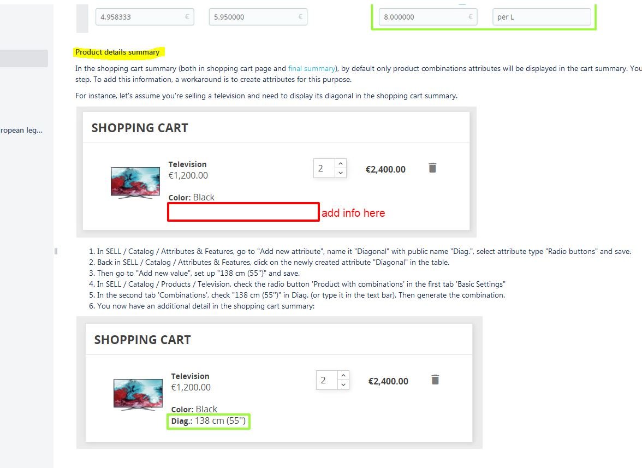Click the television thumbnail in first cart
Image resolution: width=642 pixels, height=468 pixels.
point(135,182)
